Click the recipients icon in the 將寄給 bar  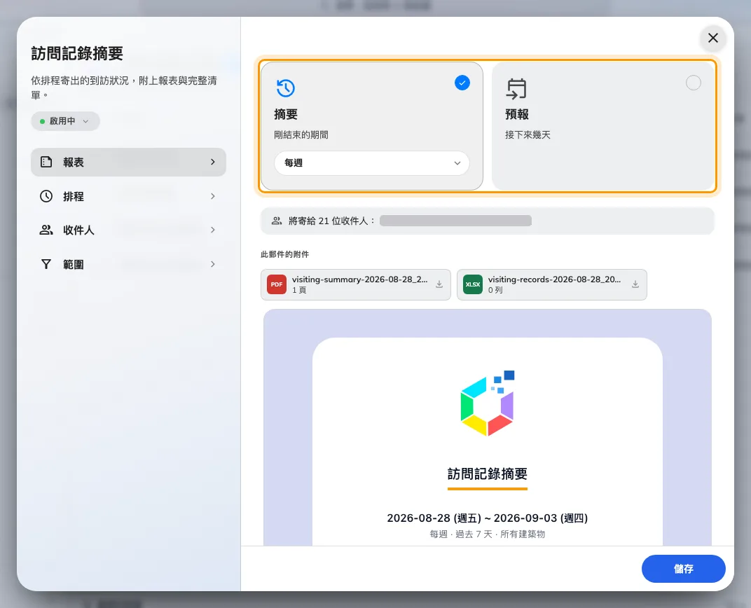(276, 221)
